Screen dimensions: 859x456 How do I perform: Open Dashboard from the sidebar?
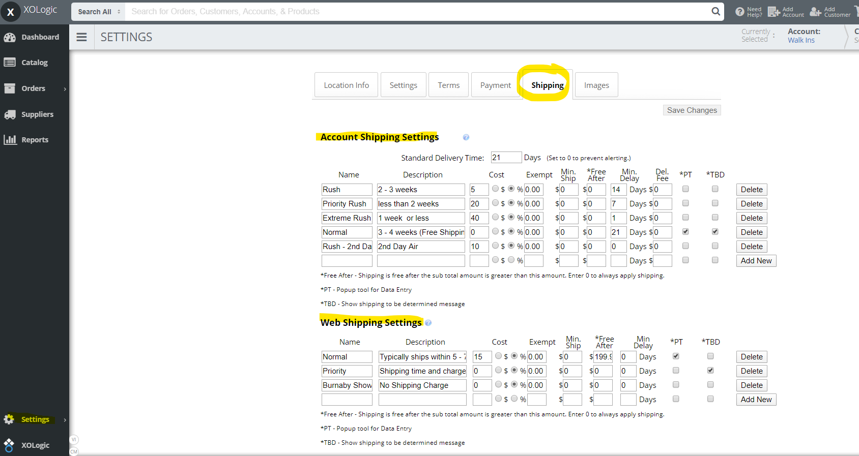(35, 37)
